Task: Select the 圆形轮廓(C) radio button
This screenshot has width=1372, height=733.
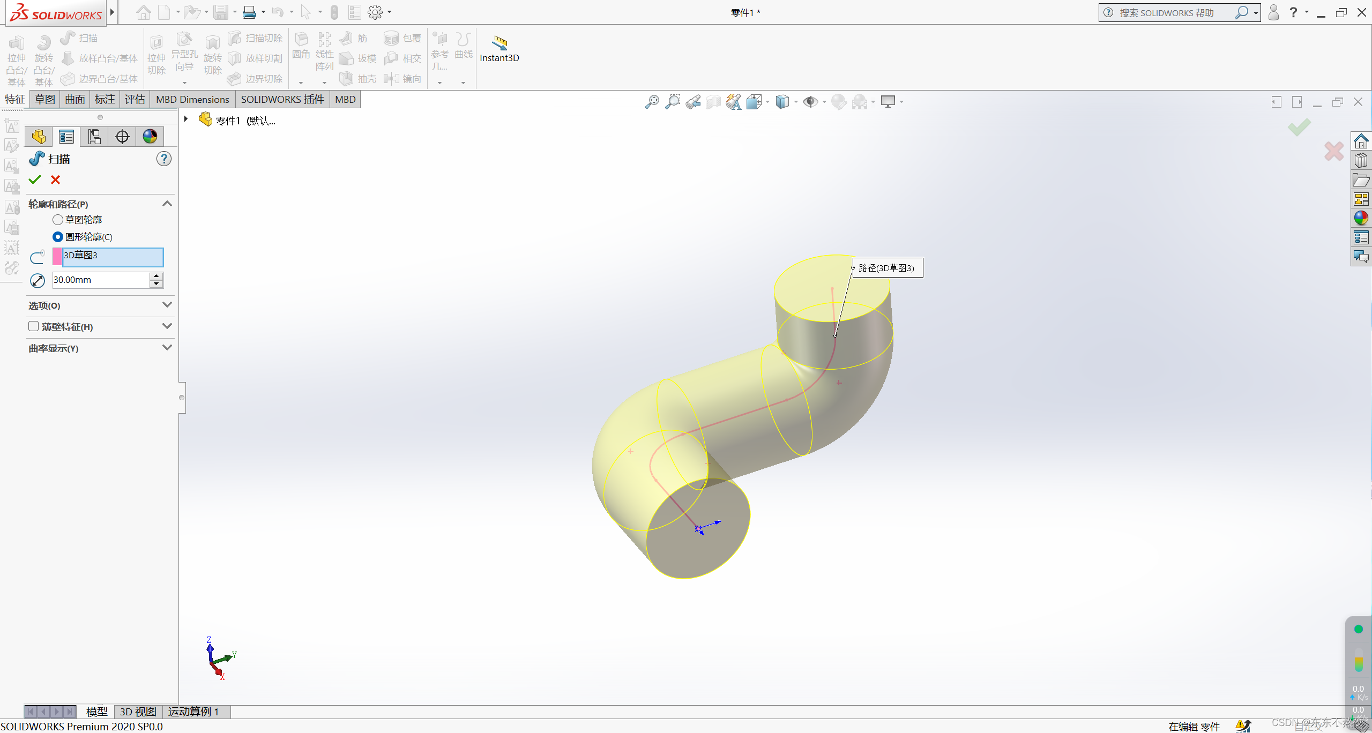Action: (x=58, y=236)
